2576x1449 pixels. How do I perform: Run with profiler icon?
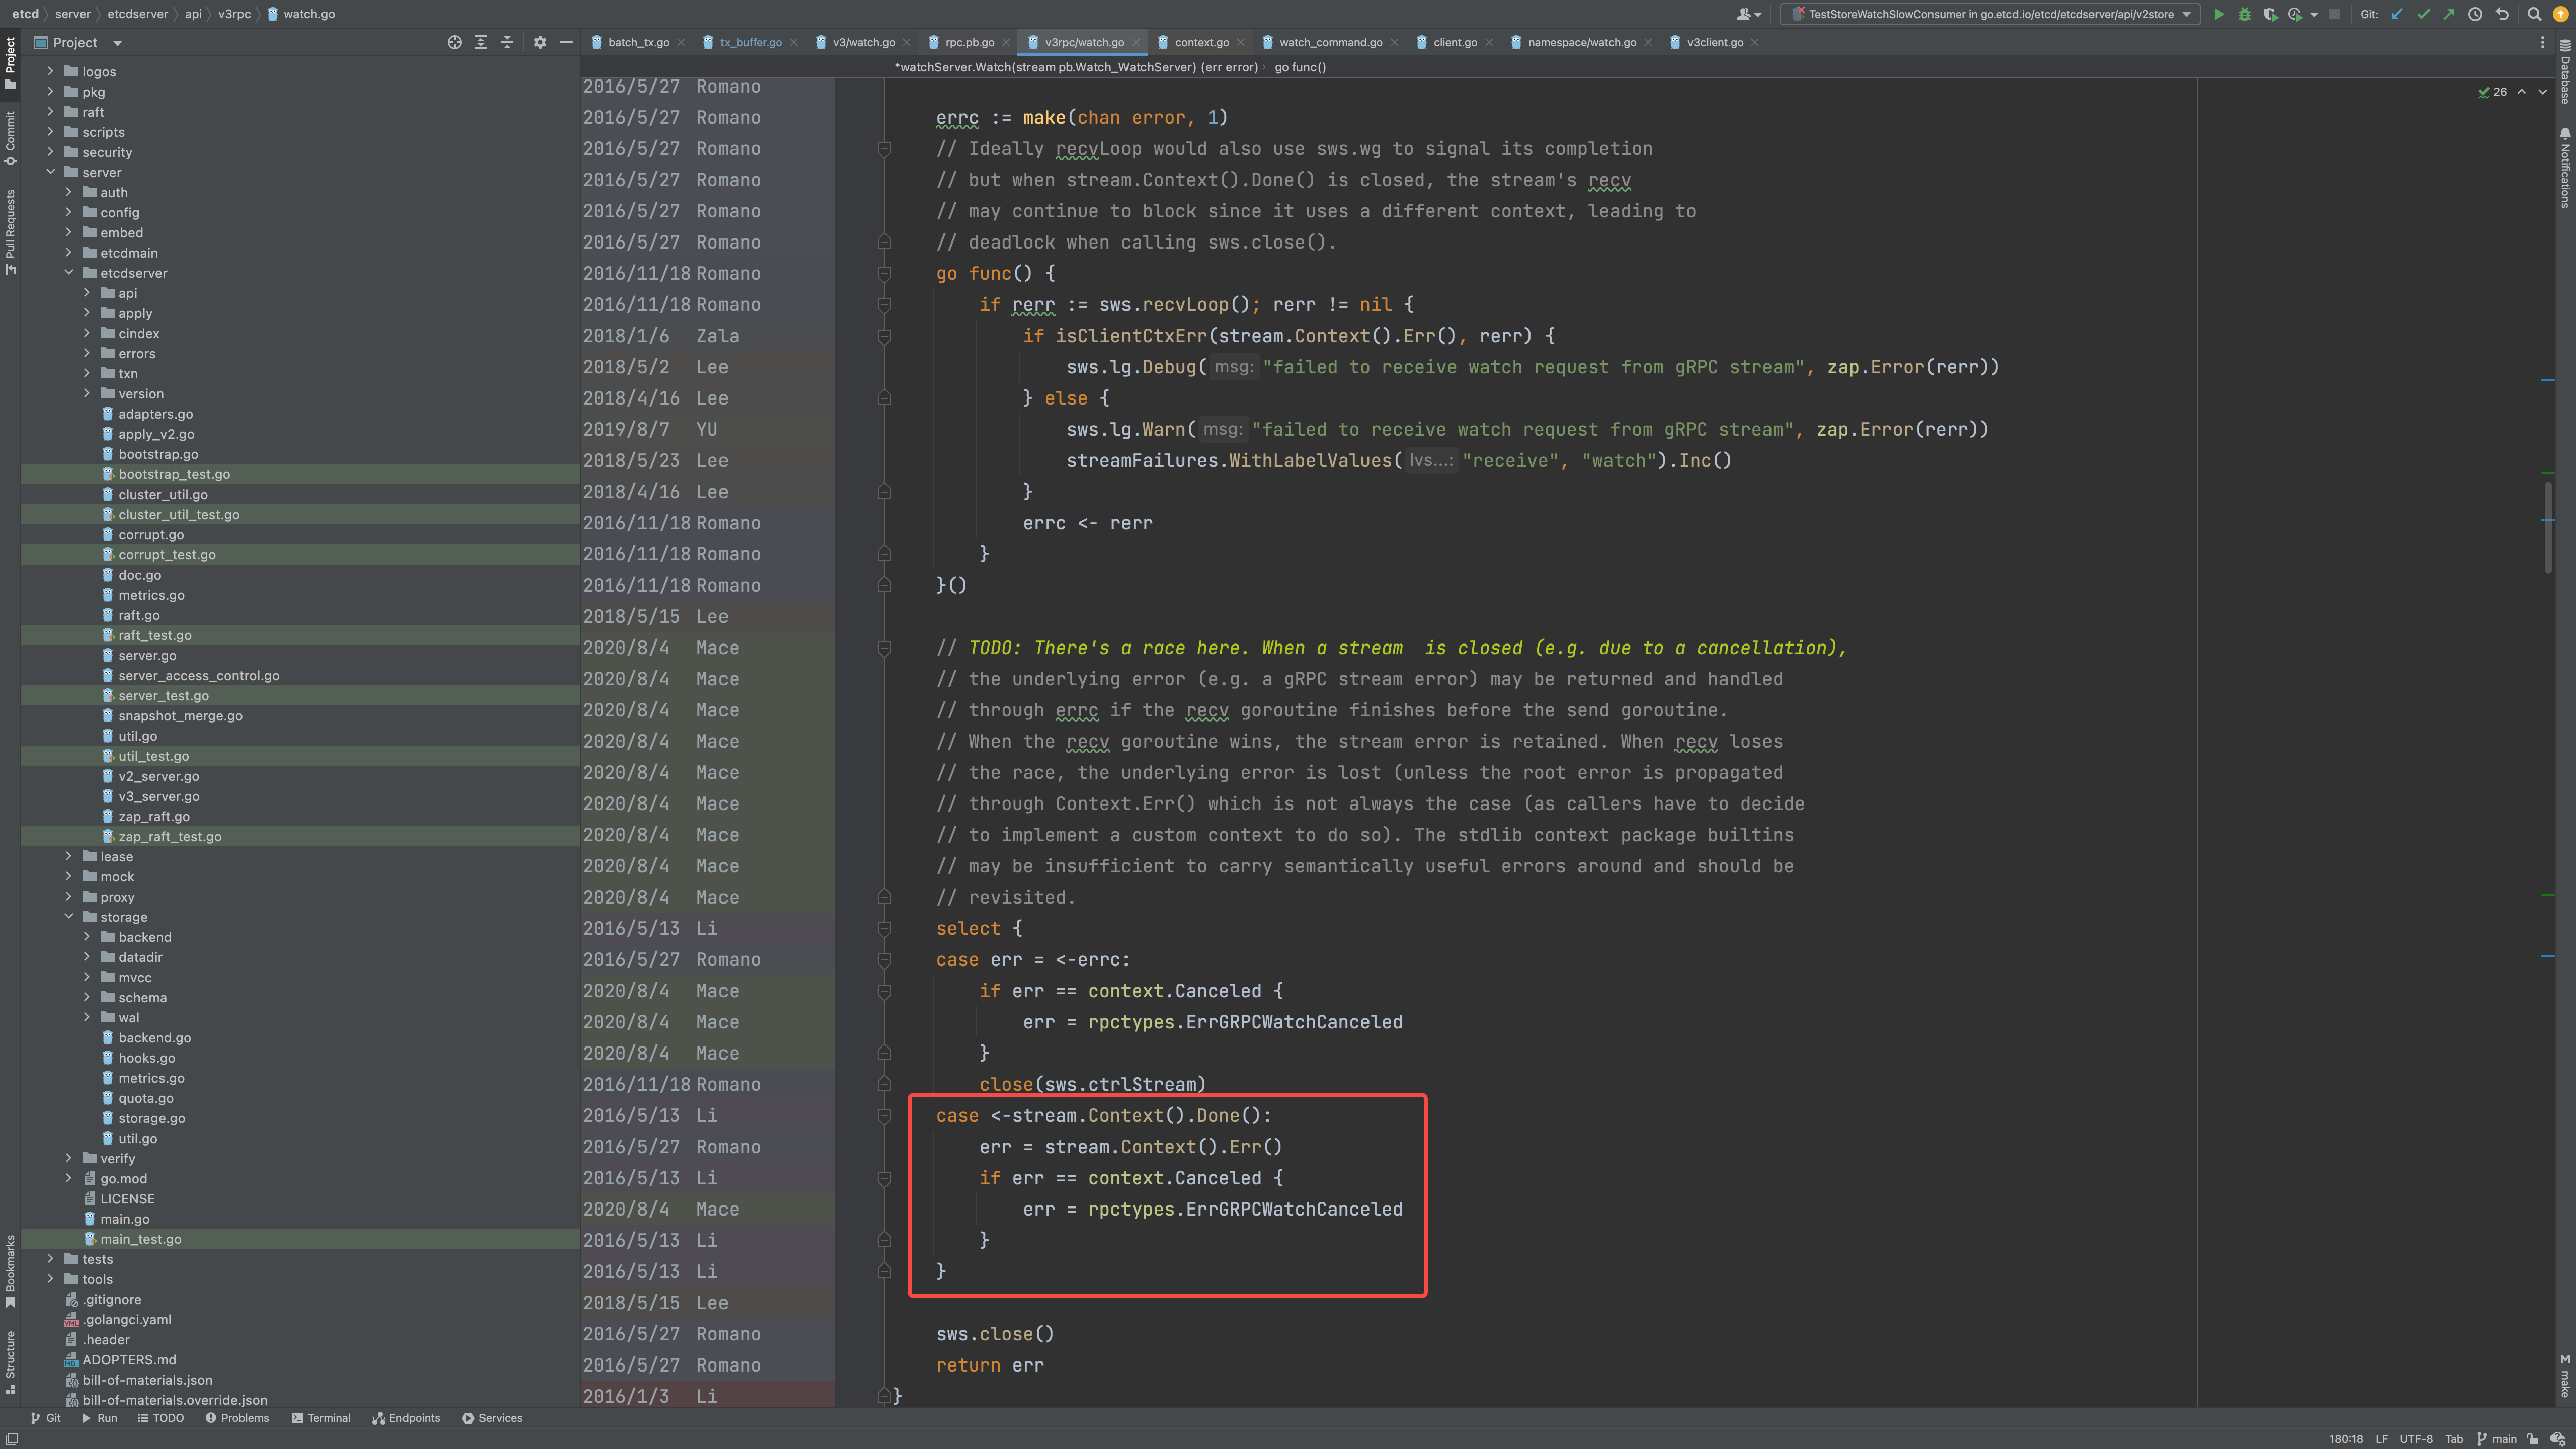click(2295, 14)
